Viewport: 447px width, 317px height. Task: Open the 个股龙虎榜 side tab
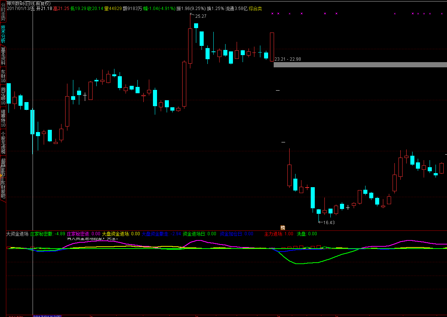point(3,143)
